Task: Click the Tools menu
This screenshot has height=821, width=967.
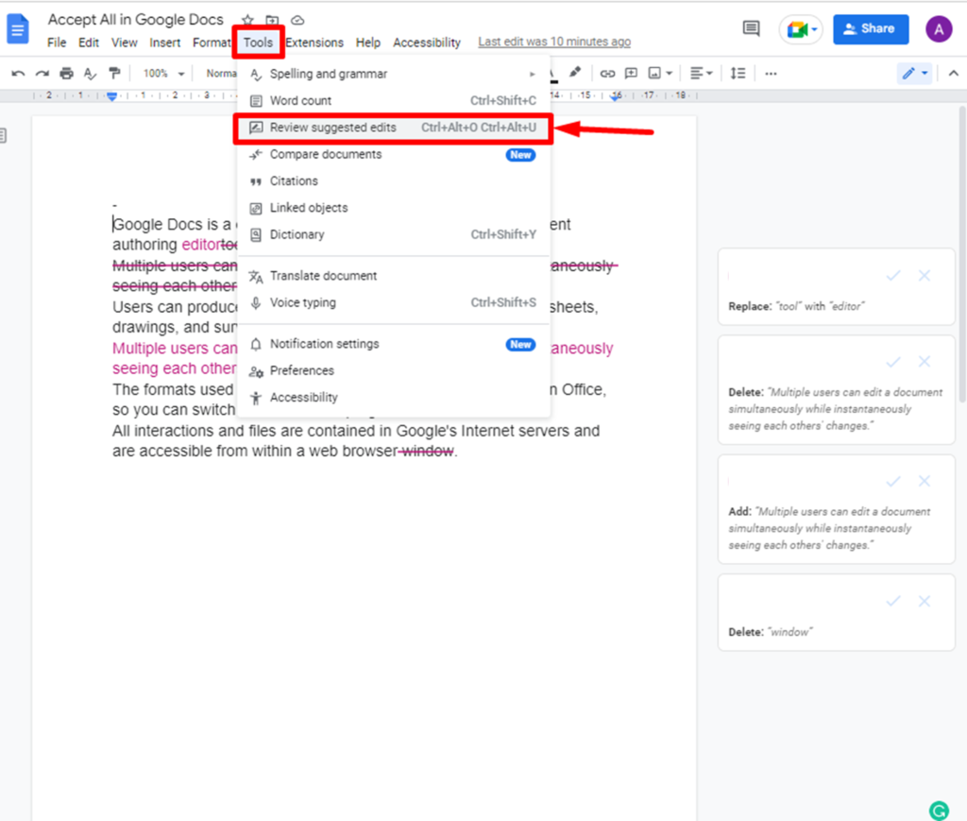Action: tap(258, 43)
